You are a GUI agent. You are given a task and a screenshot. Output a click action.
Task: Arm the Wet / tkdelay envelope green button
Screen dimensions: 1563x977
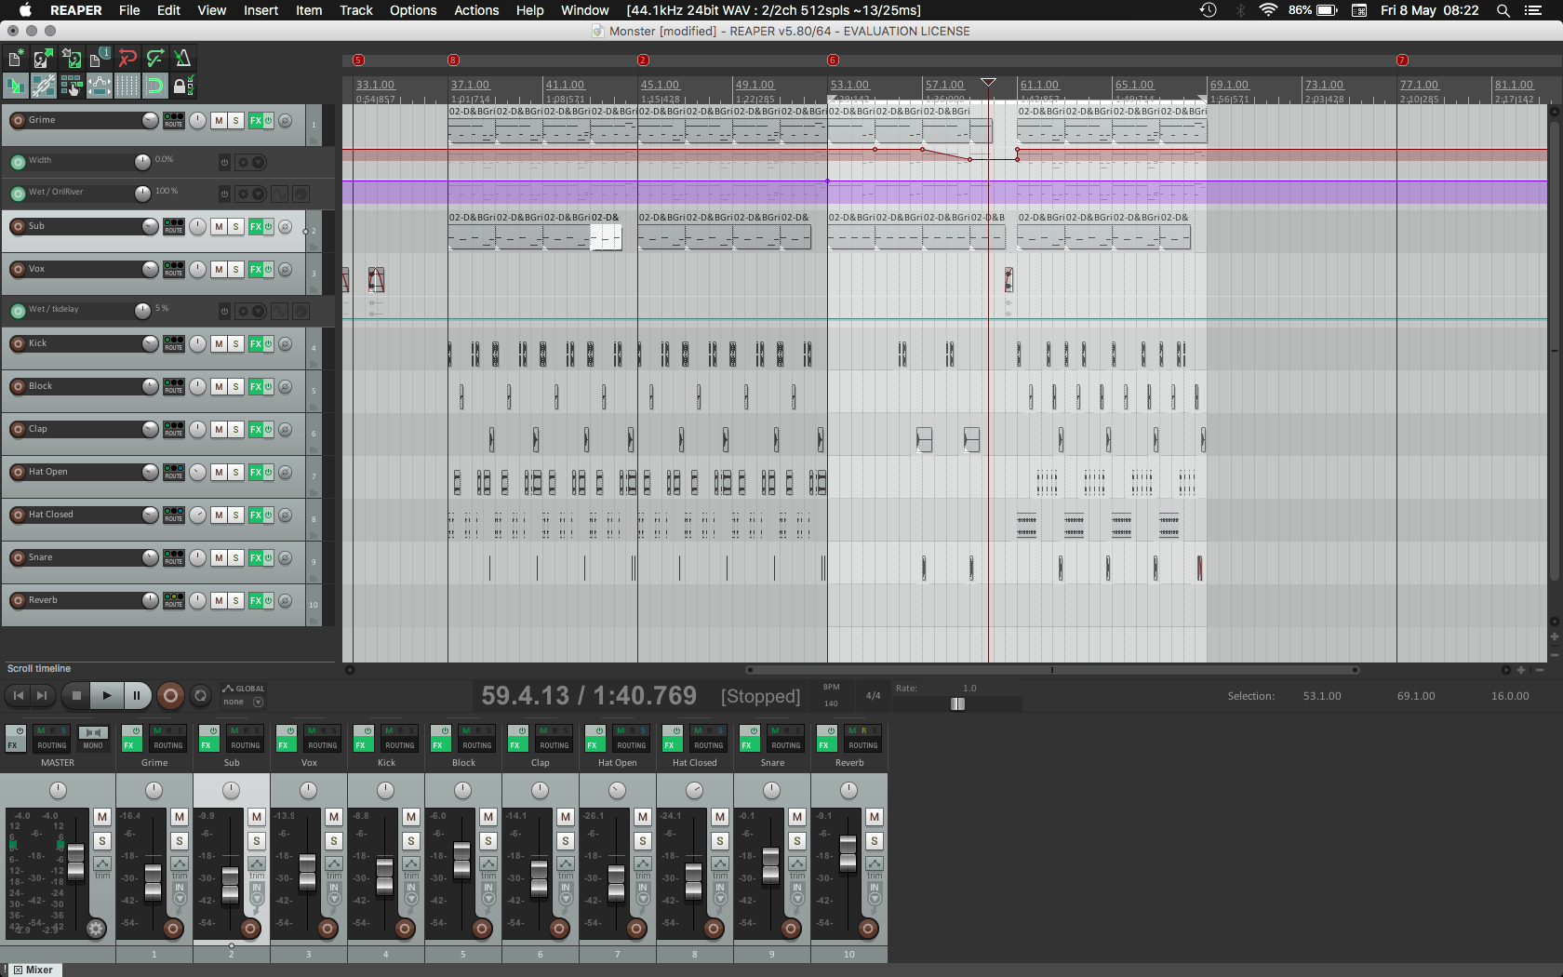[18, 311]
